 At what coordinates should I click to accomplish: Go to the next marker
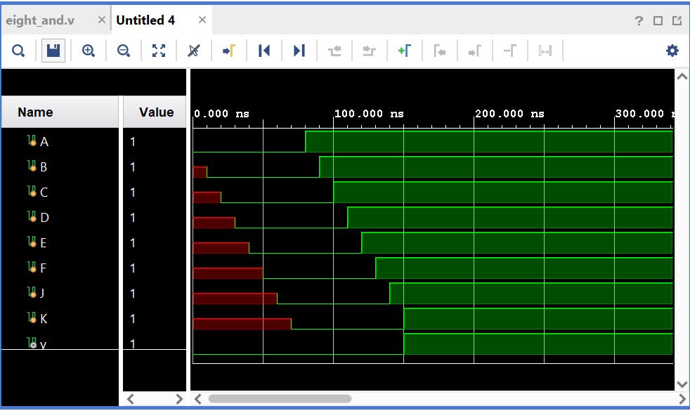(475, 51)
